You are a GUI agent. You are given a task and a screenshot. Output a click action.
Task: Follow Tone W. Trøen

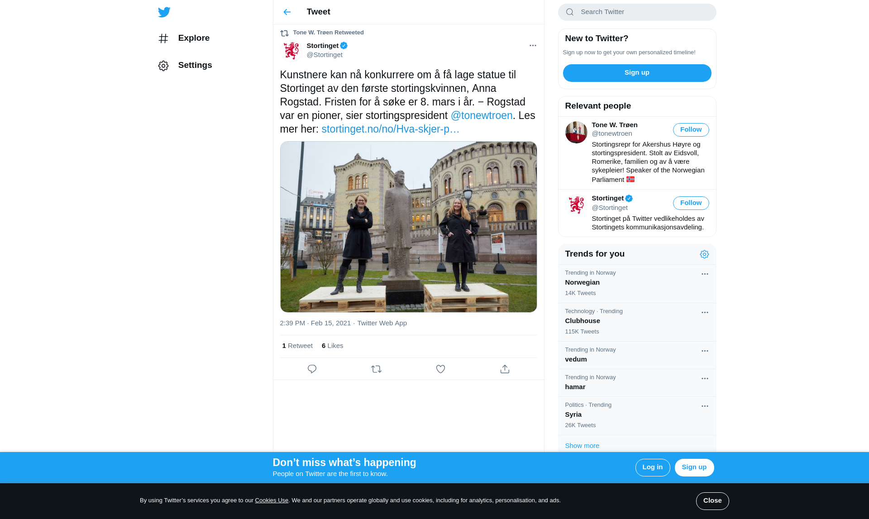(x=691, y=130)
